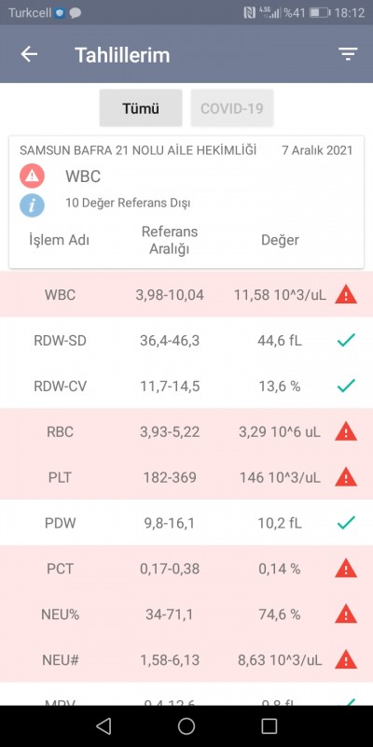Viewport: 373px width, 747px height.
Task: Open Android recent apps square button
Action: pyautogui.click(x=269, y=726)
